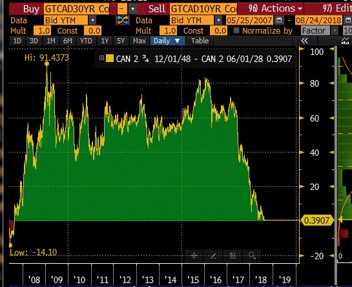Viewport: 352px width, 287px height.
Task: Click the minus operator field
Action: click(x=122, y=9)
